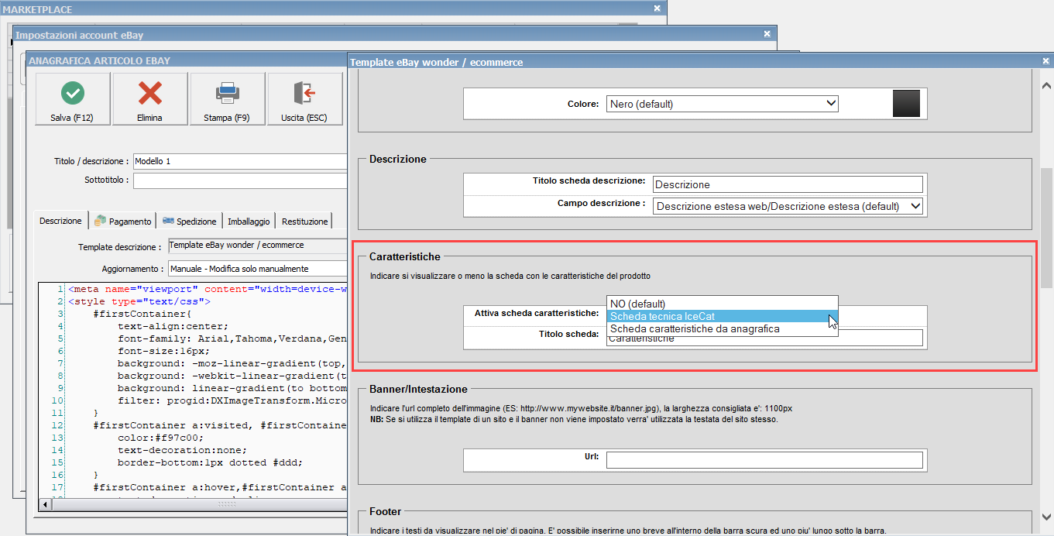Image resolution: width=1054 pixels, height=536 pixels.
Task: Expand the Campo descrizione dropdown
Action: 788,206
